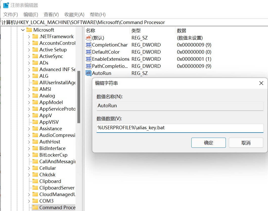Click the AppModel folder icon

(35, 102)
